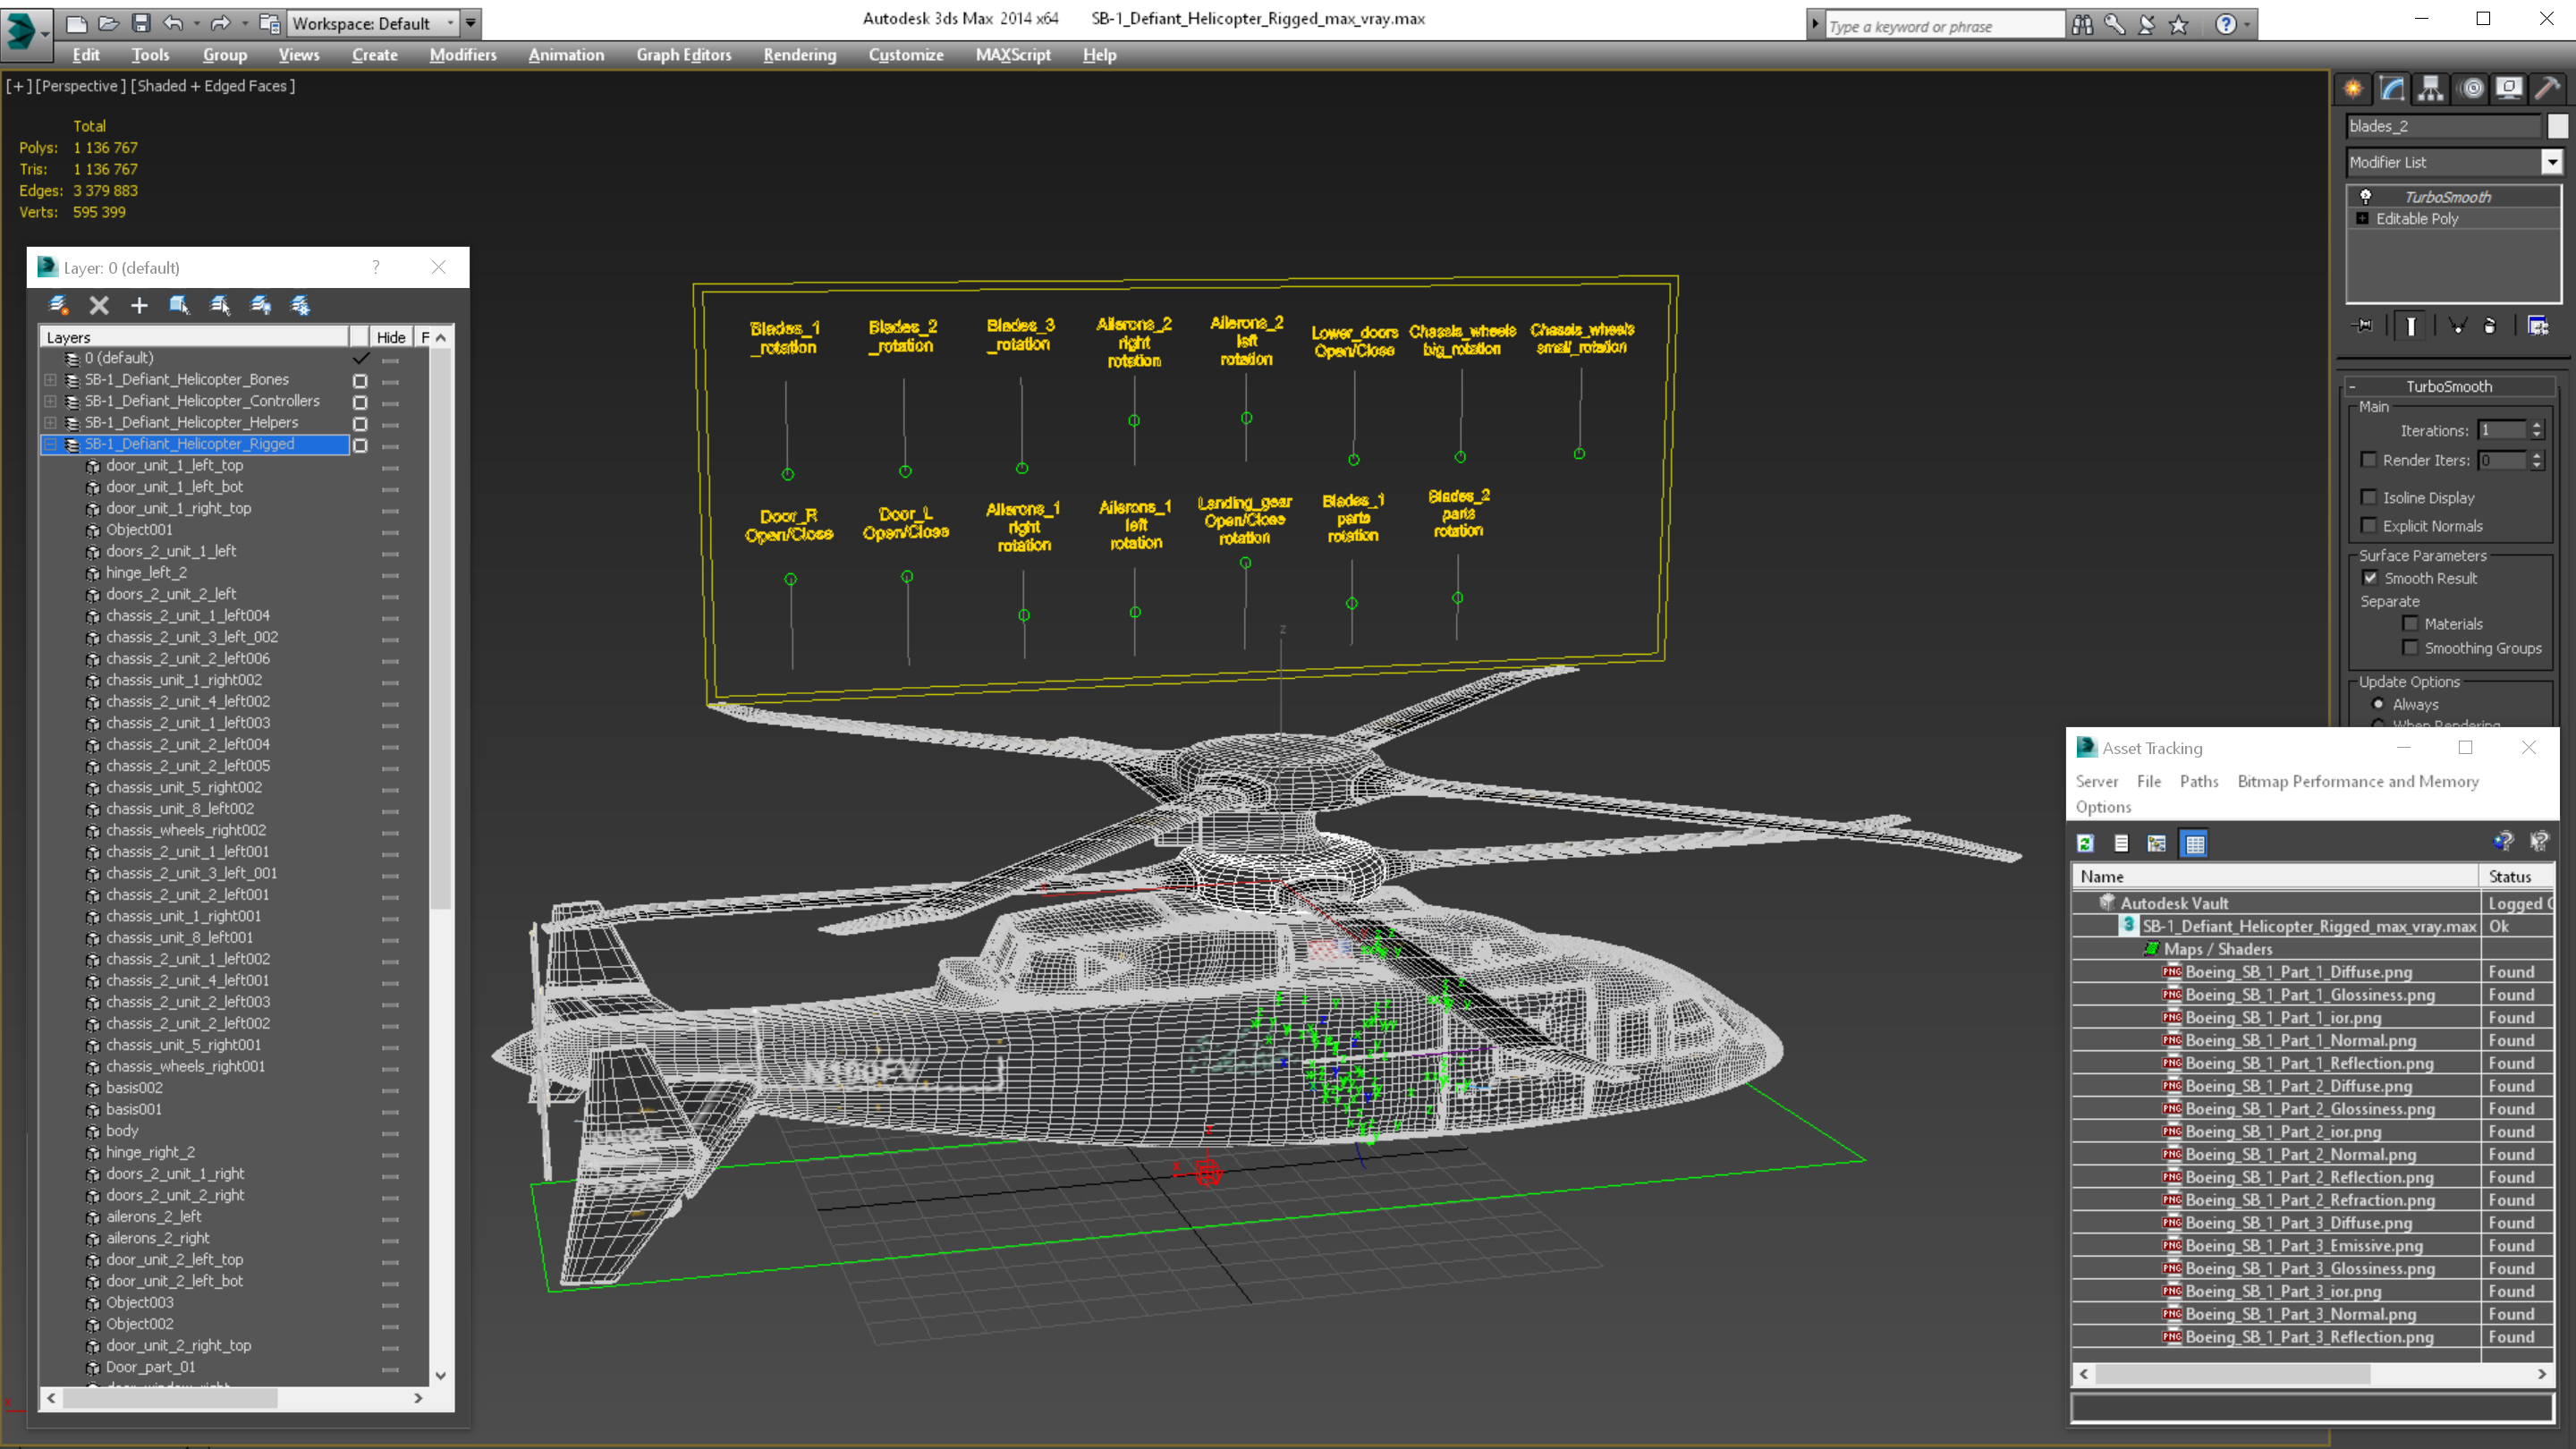The height and width of the screenshot is (1449, 2576).
Task: Open the Graph Editors menu
Action: pyautogui.click(x=684, y=55)
